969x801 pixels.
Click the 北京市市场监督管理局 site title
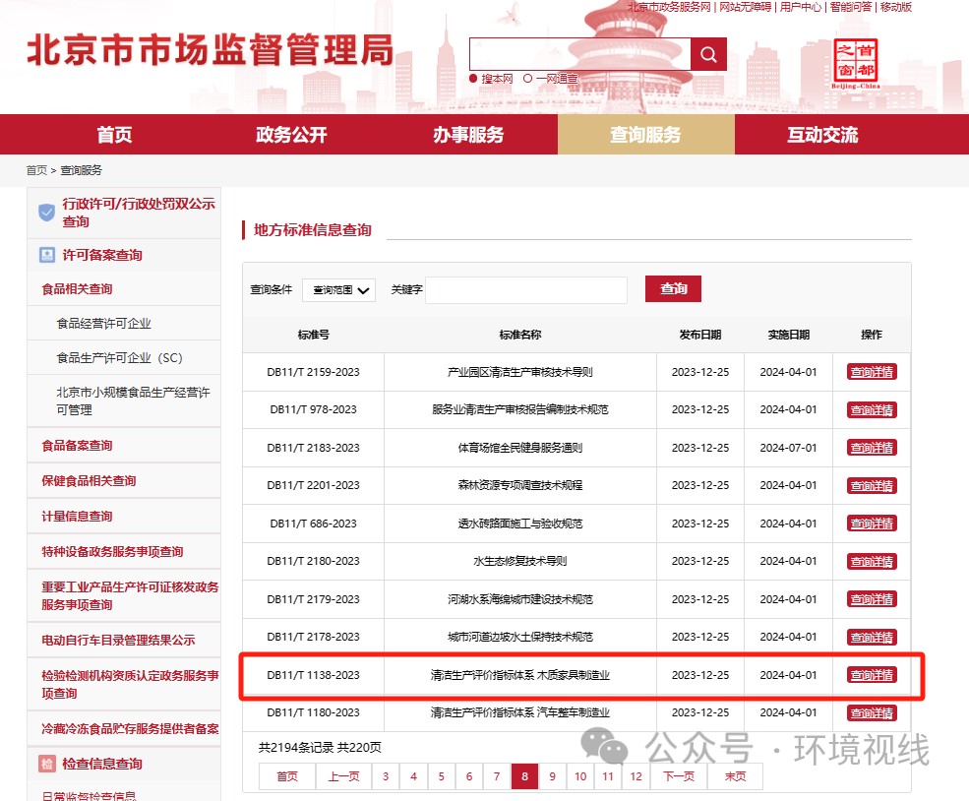[x=211, y=49]
